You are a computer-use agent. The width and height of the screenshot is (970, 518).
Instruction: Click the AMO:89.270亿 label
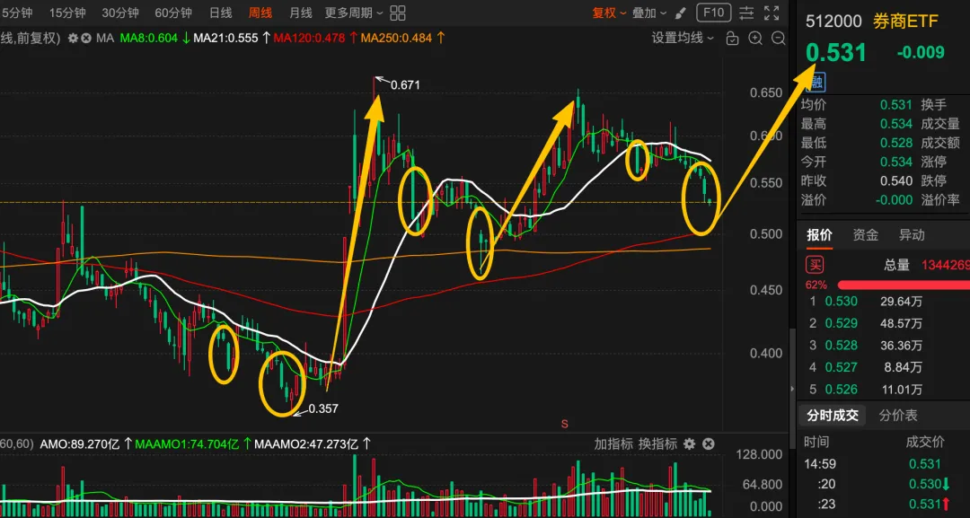[80, 443]
